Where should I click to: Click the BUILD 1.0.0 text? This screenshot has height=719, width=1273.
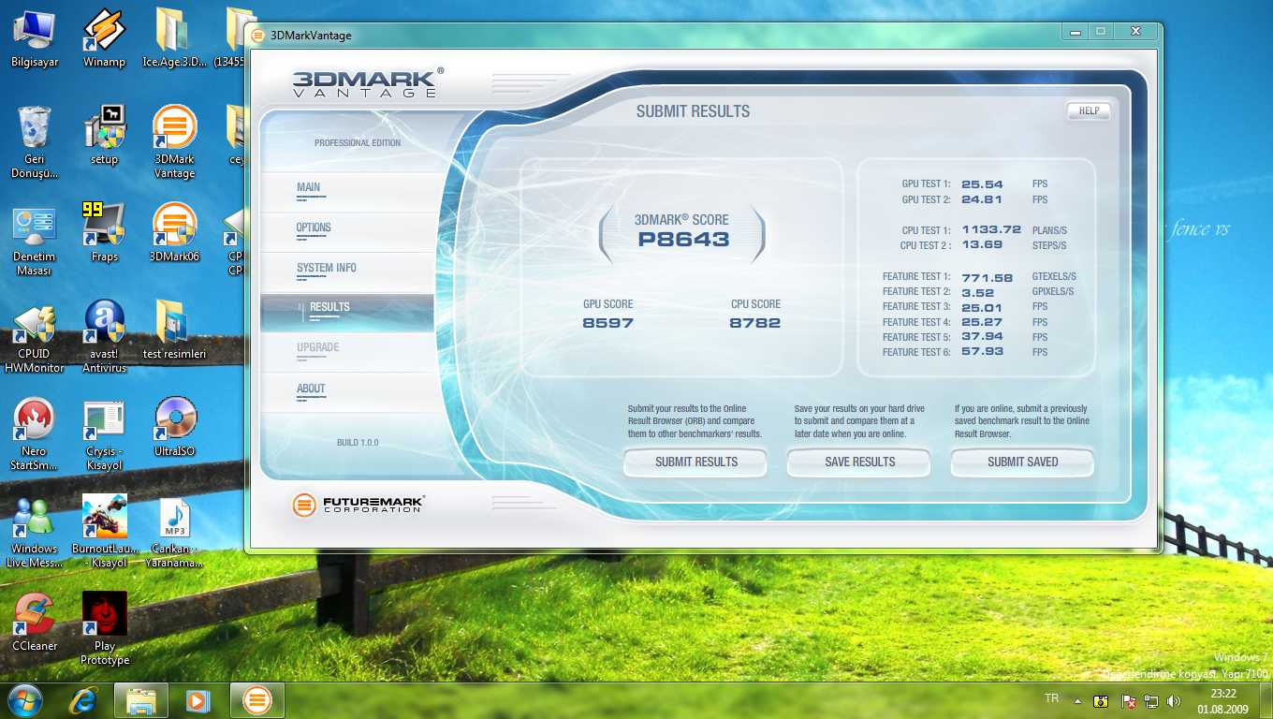point(358,443)
